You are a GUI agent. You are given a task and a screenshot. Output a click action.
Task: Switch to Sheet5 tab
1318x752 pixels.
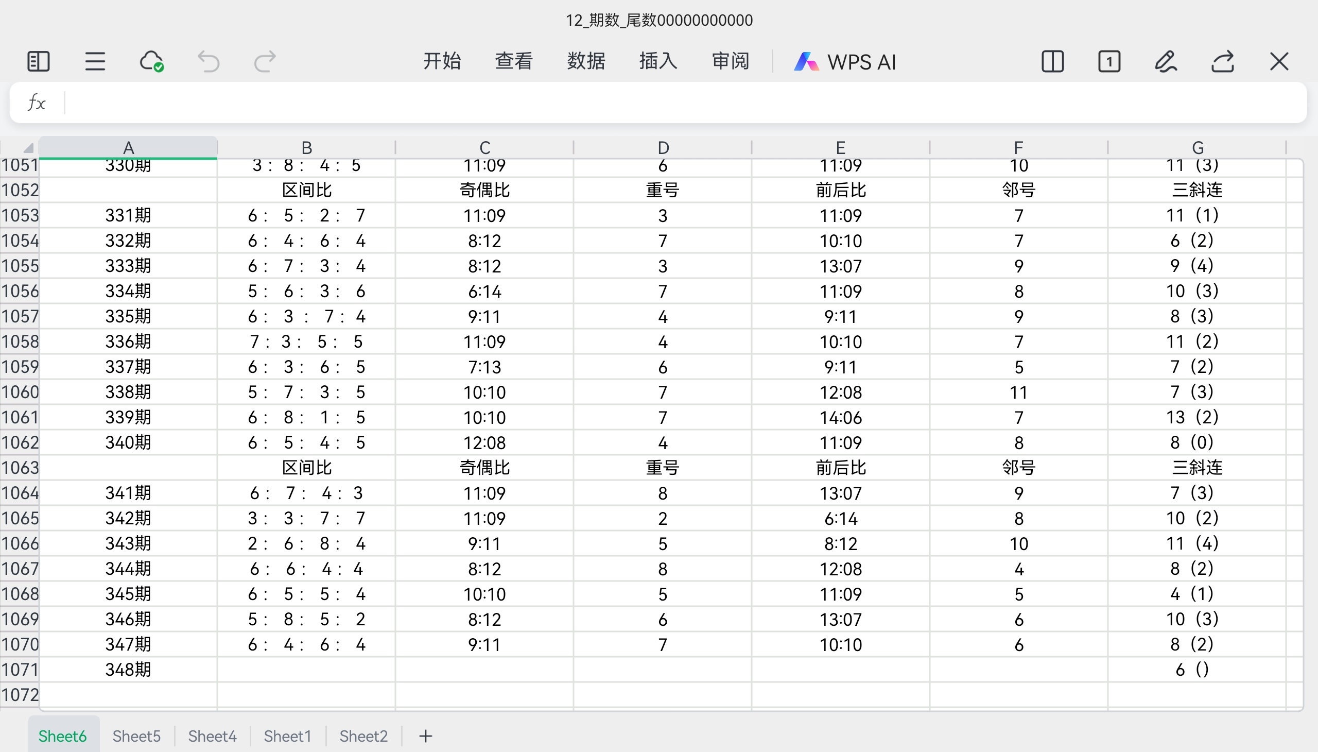136,736
